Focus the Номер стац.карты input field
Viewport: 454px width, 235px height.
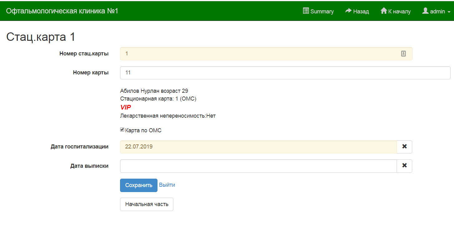point(259,54)
